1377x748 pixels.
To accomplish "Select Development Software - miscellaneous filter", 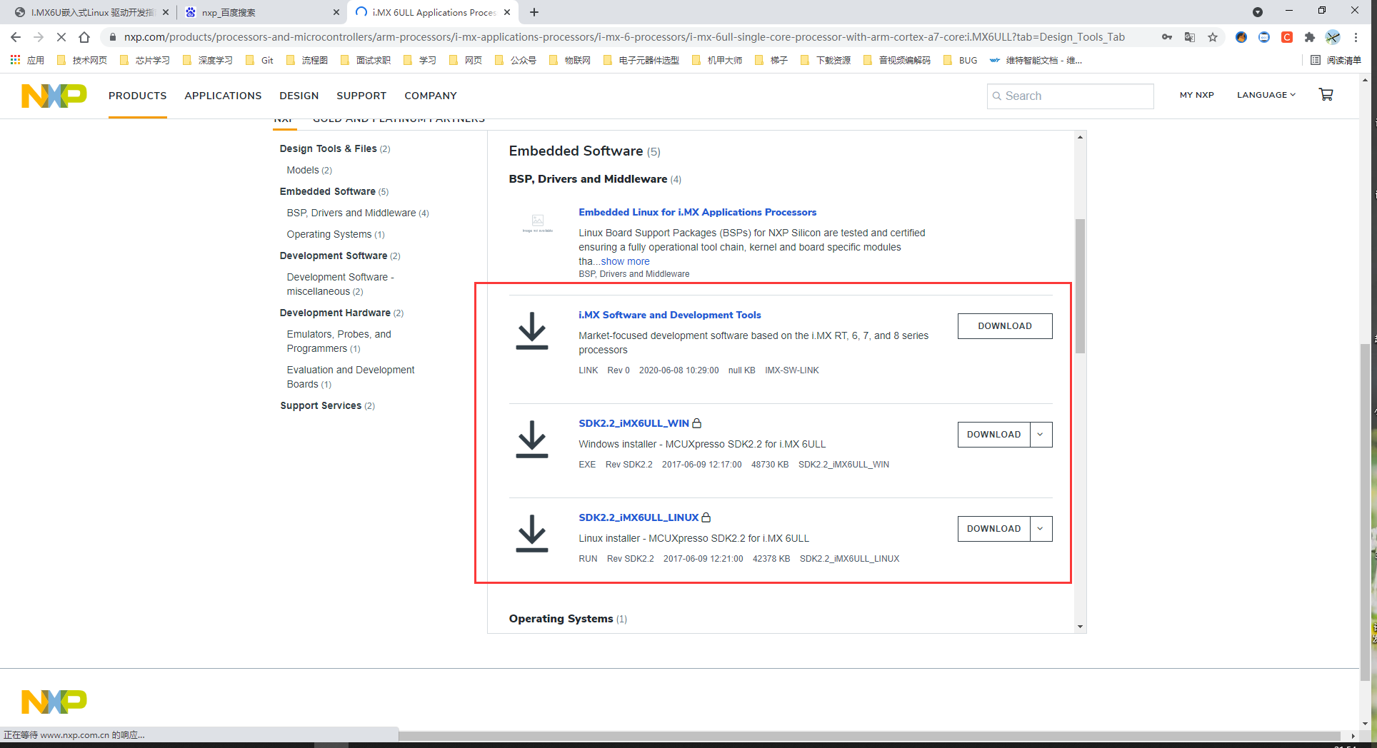I will click(341, 284).
